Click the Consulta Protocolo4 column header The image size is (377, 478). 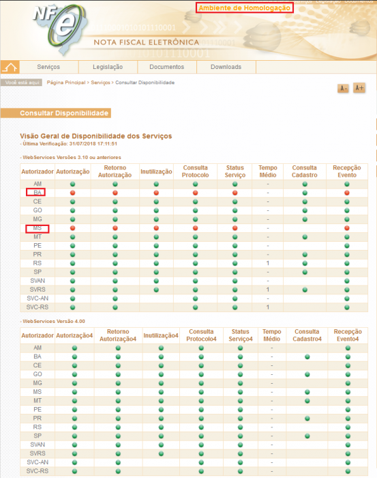201,335
